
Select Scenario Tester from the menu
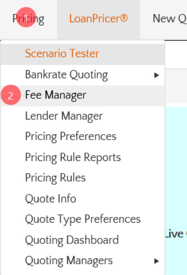[x=62, y=54]
